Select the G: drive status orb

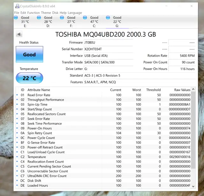click(x=108, y=18)
